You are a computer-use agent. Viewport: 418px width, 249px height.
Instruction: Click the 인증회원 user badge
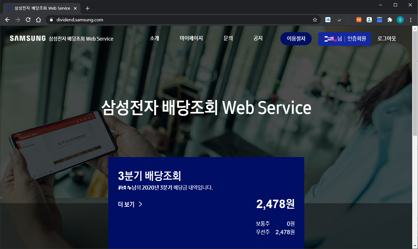(345, 39)
